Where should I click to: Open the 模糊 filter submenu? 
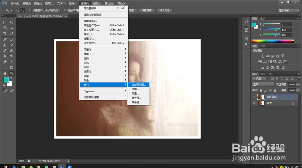point(104,54)
